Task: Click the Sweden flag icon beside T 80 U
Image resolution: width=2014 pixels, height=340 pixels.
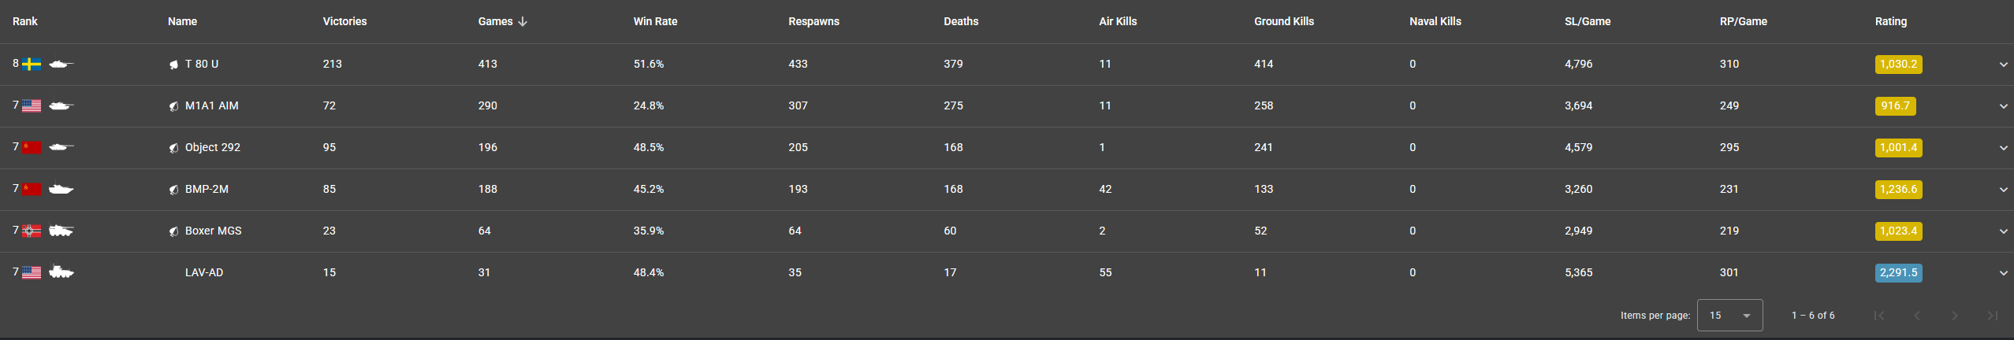Action: [32, 65]
